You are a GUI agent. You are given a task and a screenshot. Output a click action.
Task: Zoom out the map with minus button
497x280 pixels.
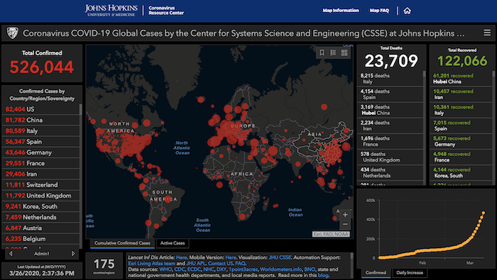345,224
